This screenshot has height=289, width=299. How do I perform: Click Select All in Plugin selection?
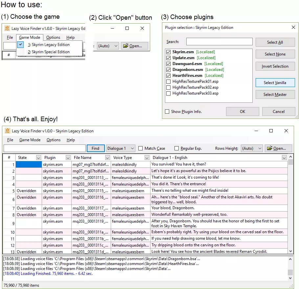(275, 42)
